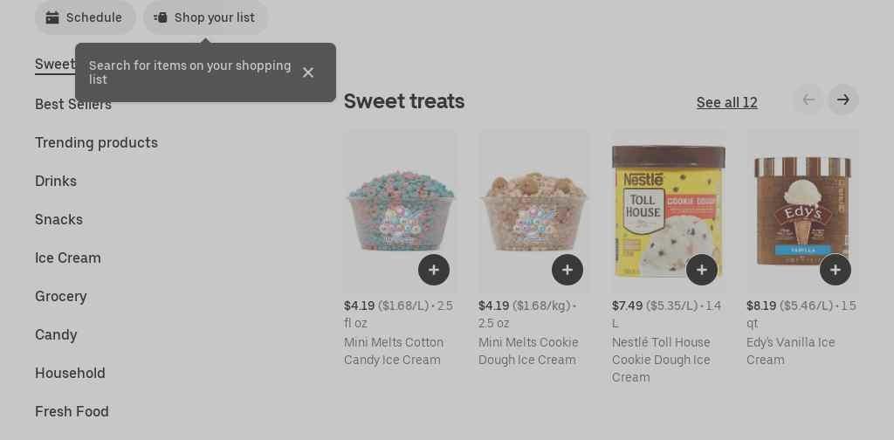Image resolution: width=894 pixels, height=440 pixels.
Task: Open the Drinks category
Action: pos(56,181)
